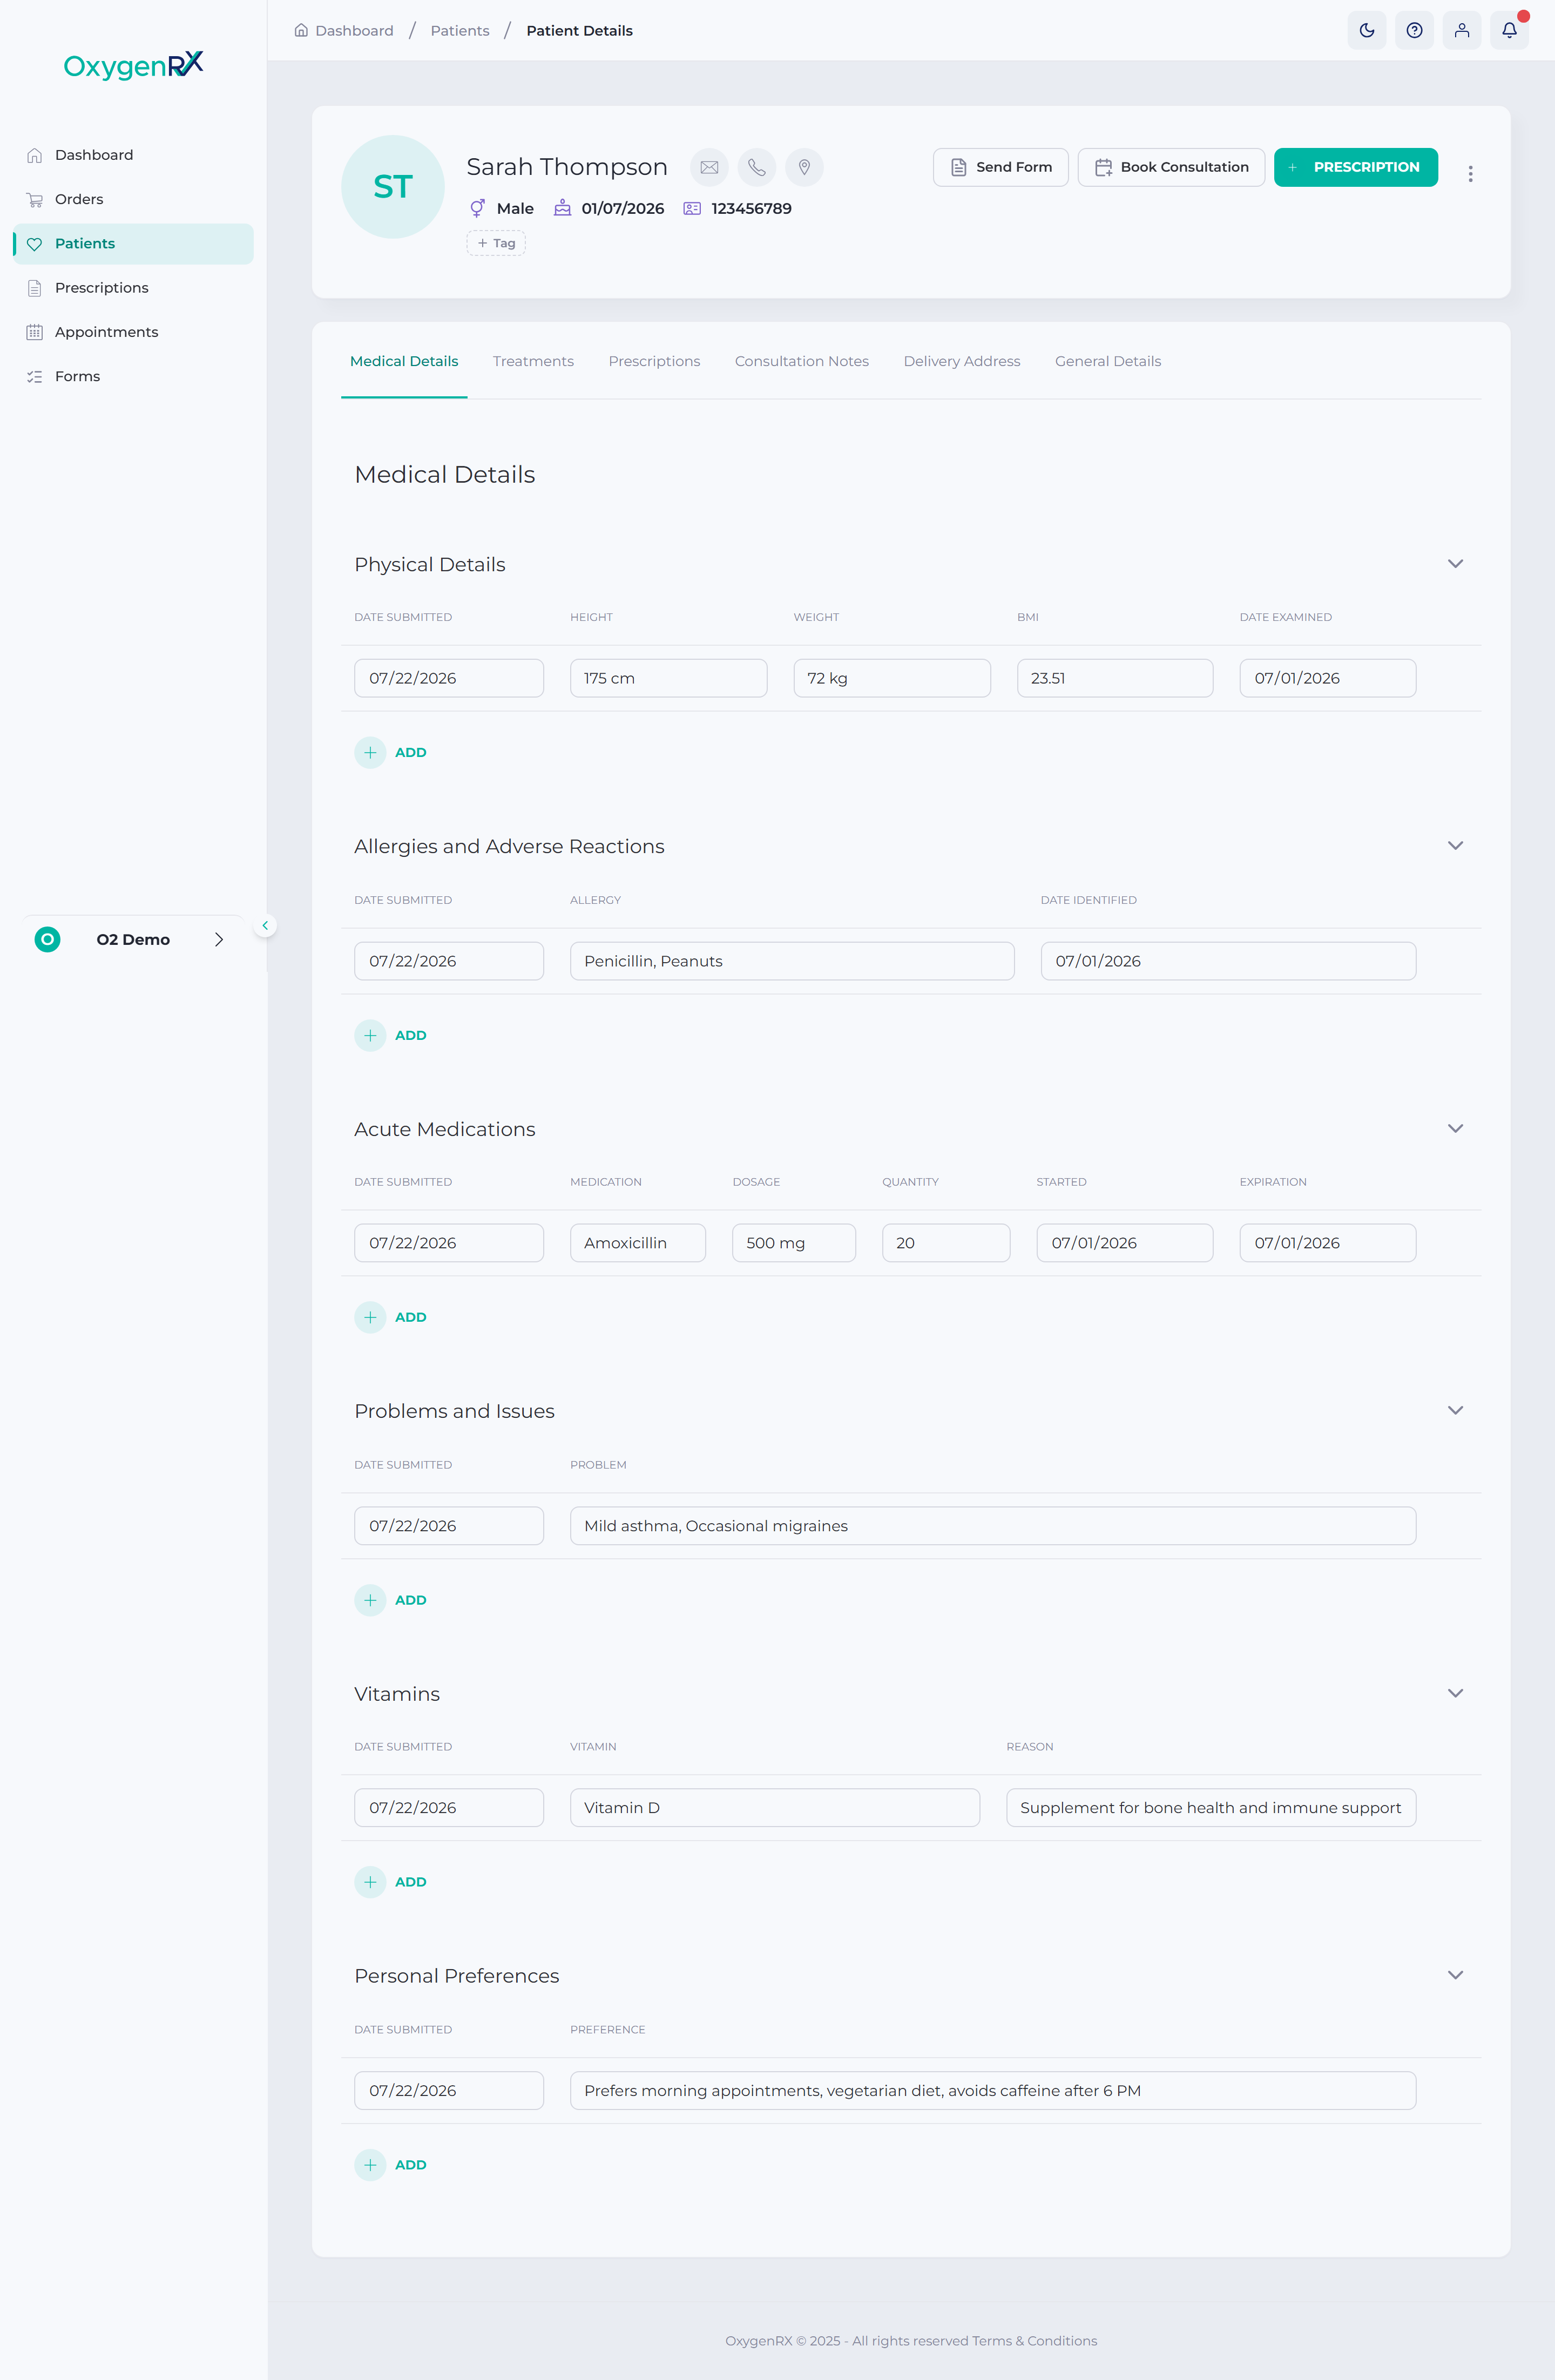Screen dimensions: 1555x2380
Task: Click the Expiration date field for Amoxicillin
Action: (x=1328, y=1243)
